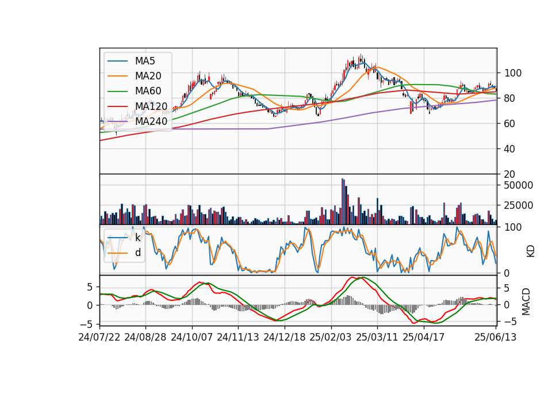Click the MACD axis label
The height and width of the screenshot is (397, 552).
coord(526,301)
